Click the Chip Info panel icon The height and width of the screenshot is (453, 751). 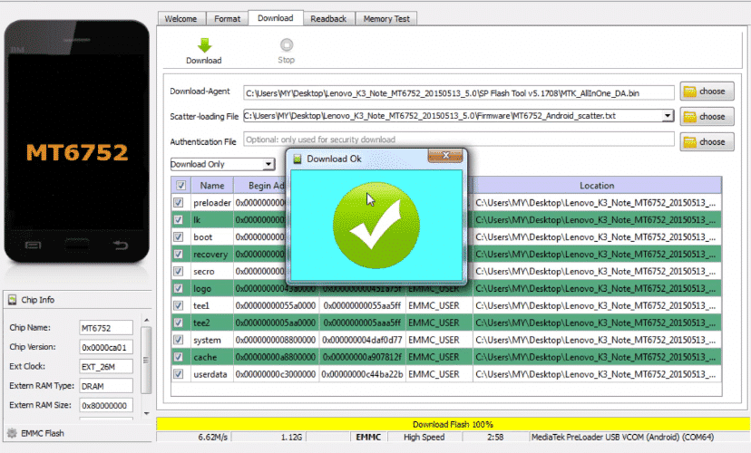(13, 300)
